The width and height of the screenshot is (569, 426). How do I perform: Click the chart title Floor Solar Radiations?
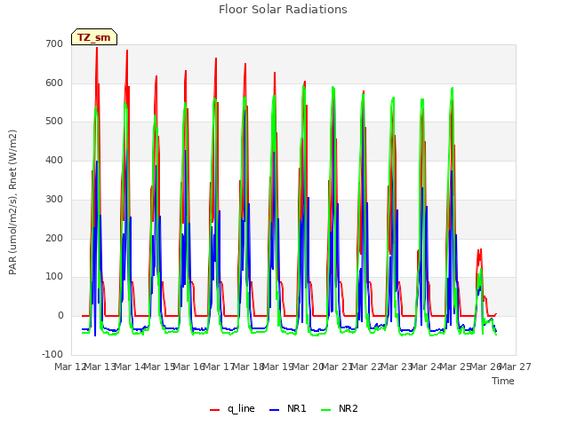pos(283,10)
